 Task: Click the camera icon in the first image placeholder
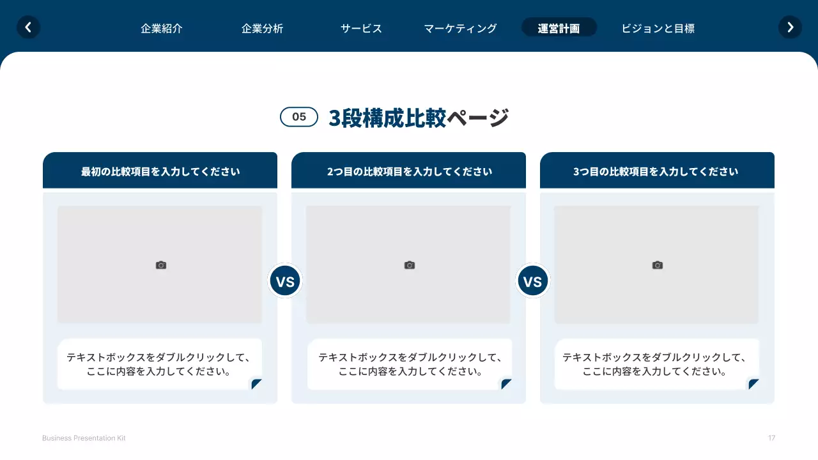[x=160, y=264]
